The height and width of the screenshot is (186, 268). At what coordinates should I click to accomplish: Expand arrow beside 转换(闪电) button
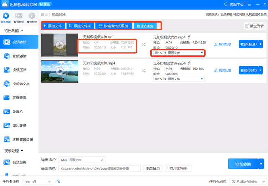click(x=260, y=70)
